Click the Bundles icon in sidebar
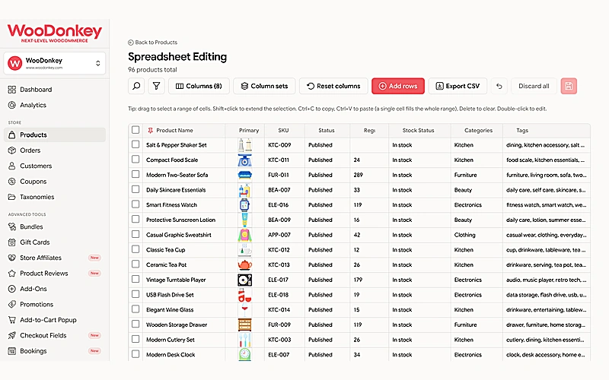The width and height of the screenshot is (609, 380). (12, 226)
